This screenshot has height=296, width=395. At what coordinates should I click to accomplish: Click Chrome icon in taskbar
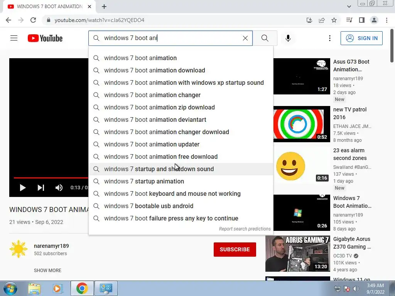82,288
